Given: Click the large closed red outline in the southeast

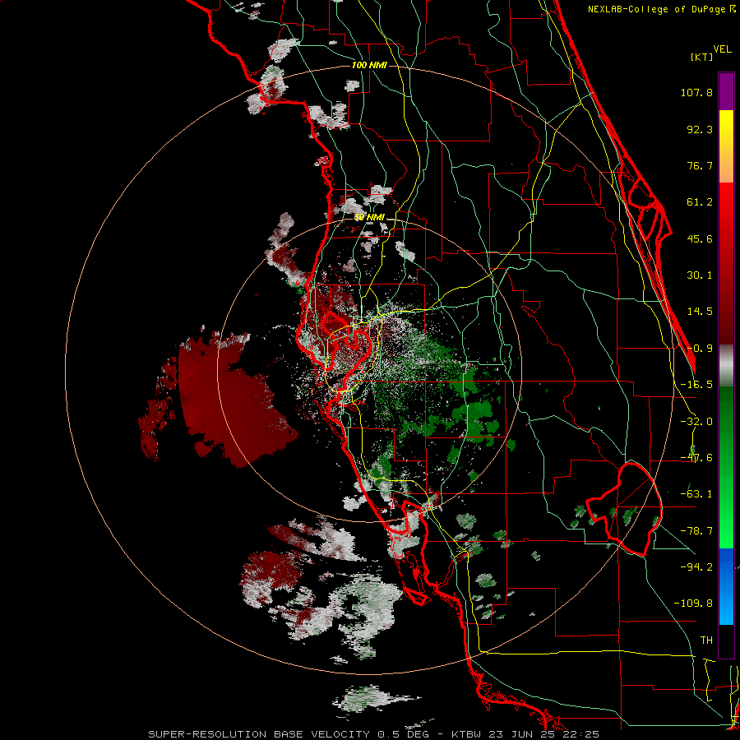Looking at the screenshot, I should [624, 509].
